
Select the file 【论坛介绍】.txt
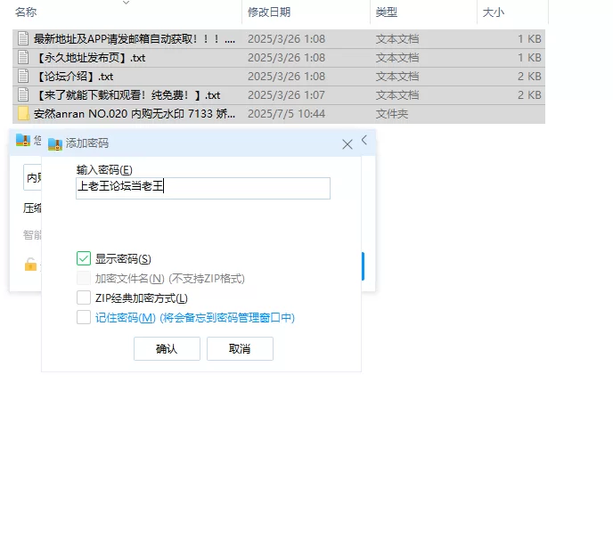click(279, 77)
